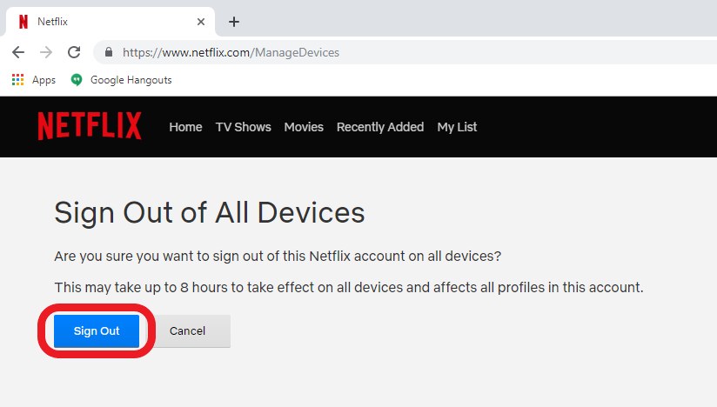Click the 'Are you sure' confirmation question text
717x407 pixels.
coord(278,256)
